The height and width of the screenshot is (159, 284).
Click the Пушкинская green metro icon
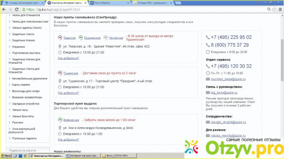tap(80, 37)
